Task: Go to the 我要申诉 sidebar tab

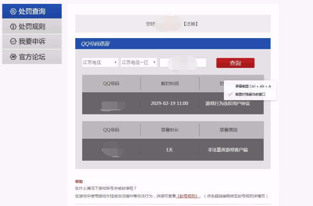Action: (x=32, y=41)
